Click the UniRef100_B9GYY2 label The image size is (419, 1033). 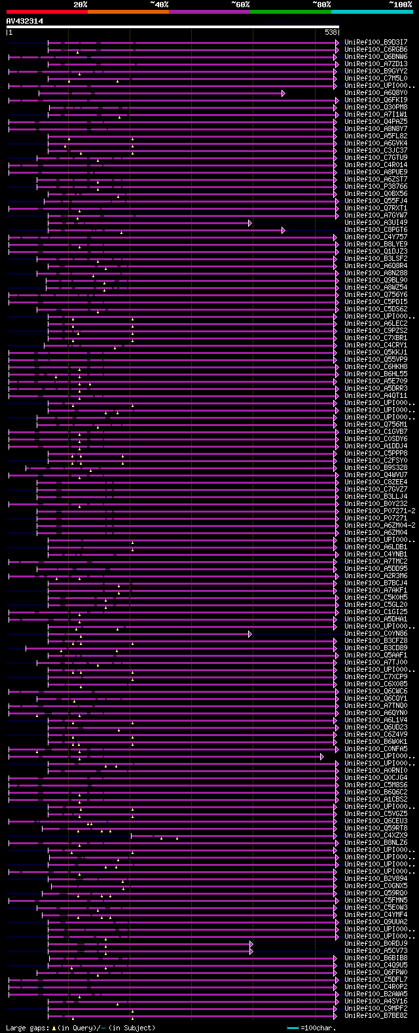[376, 71]
